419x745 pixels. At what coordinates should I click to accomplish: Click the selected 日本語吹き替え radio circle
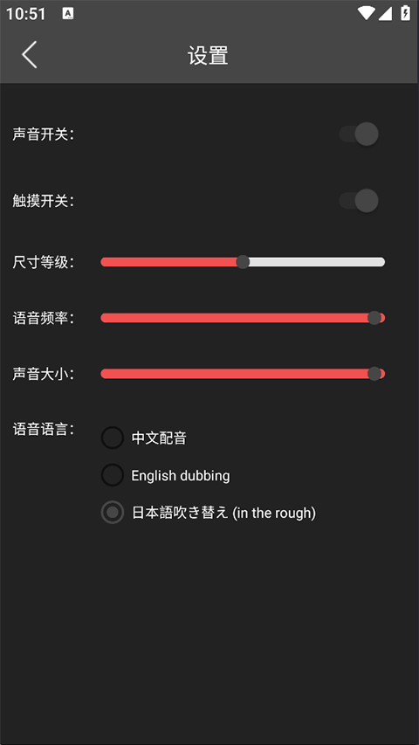tap(113, 513)
